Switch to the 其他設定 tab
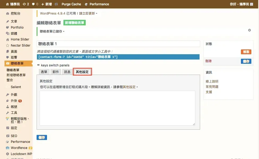Viewport: 259px width, 159px height. pyautogui.click(x=82, y=72)
